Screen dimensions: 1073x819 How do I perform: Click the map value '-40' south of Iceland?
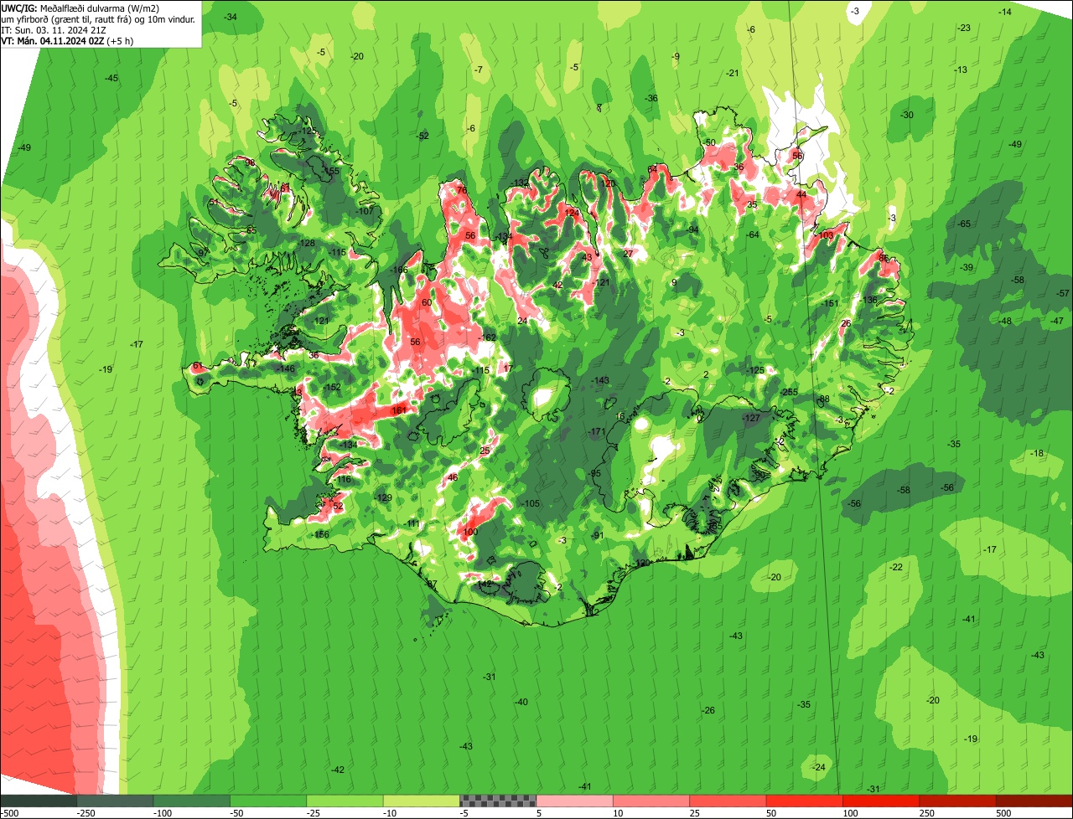521,702
